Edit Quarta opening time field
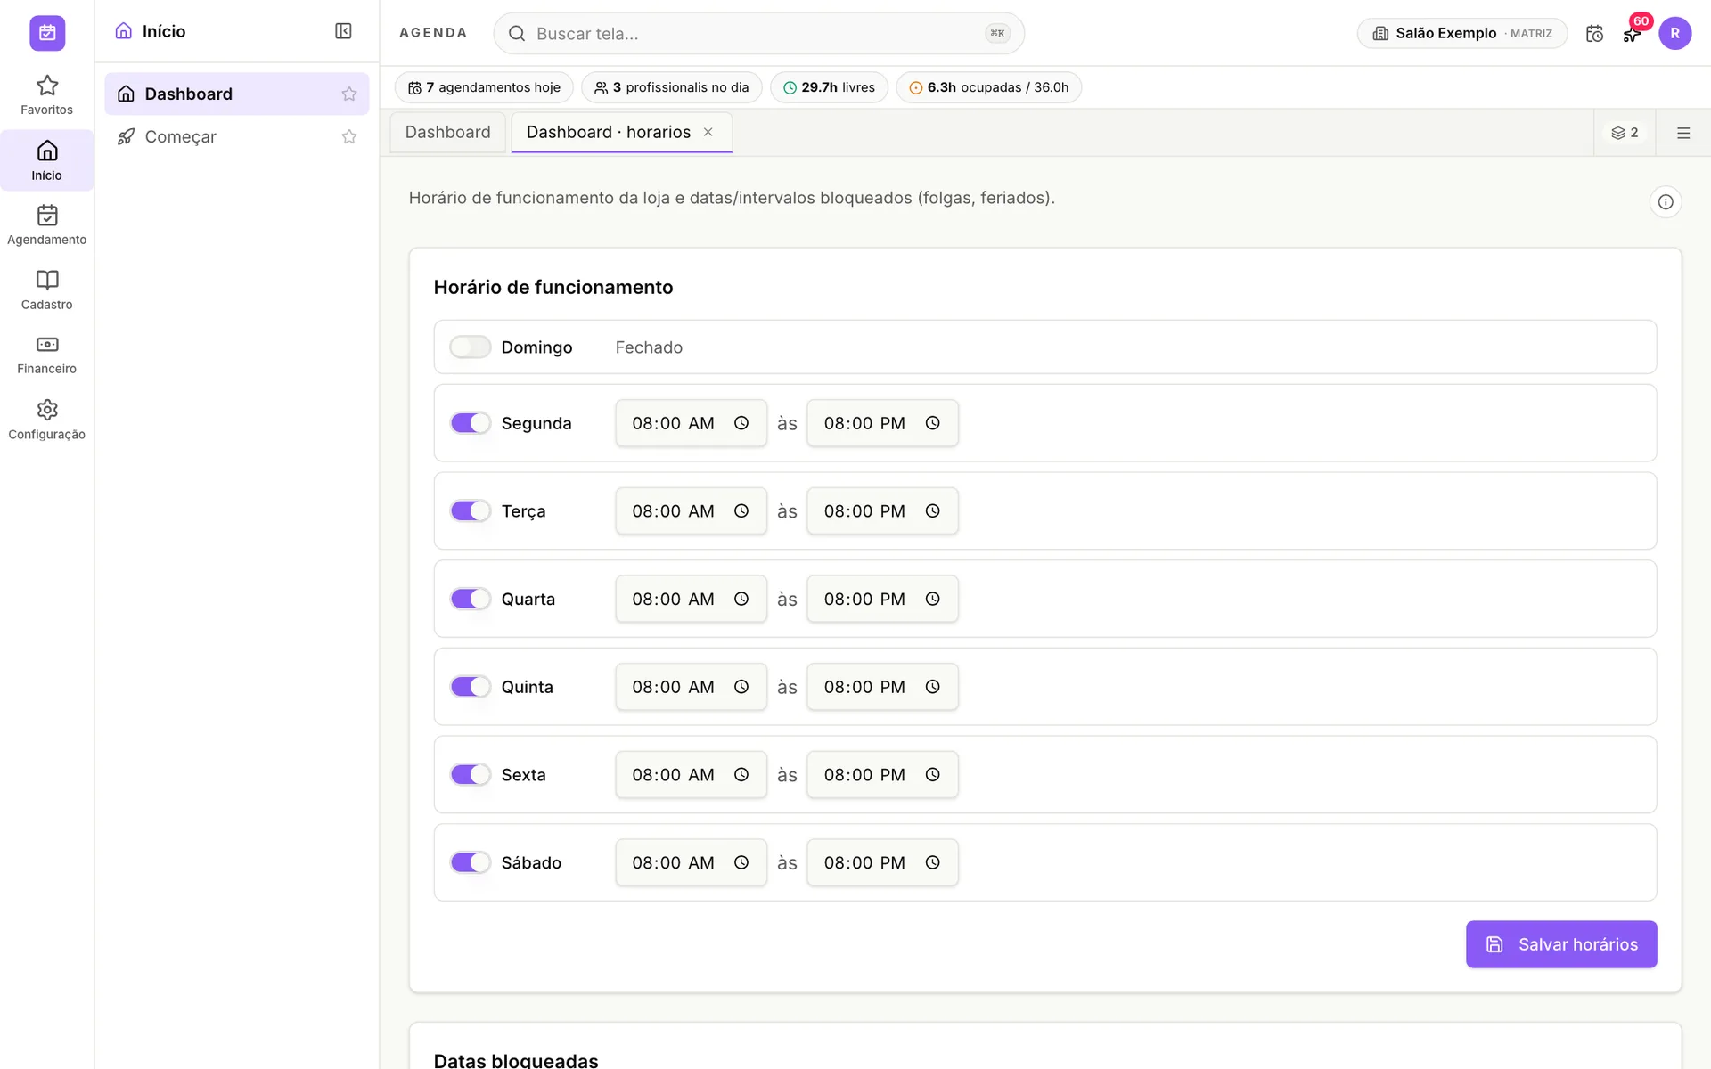The image size is (1711, 1069). (691, 599)
